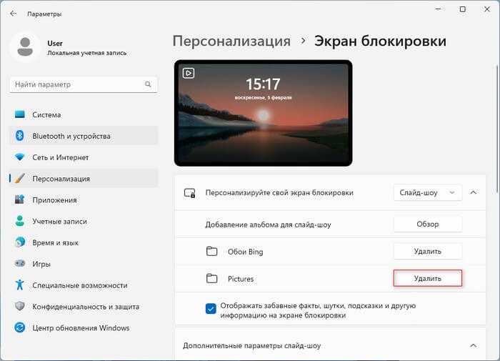Screen dimensions: 500x361
Task: Click the user avatar picture
Action: (x=25, y=47)
